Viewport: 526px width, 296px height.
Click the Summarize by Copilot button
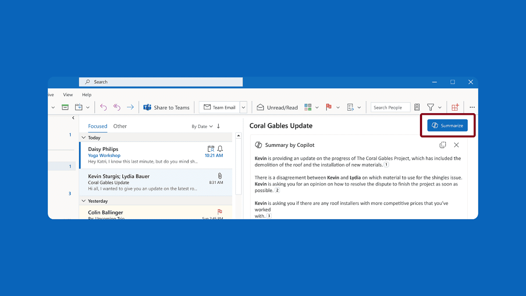[448, 125]
